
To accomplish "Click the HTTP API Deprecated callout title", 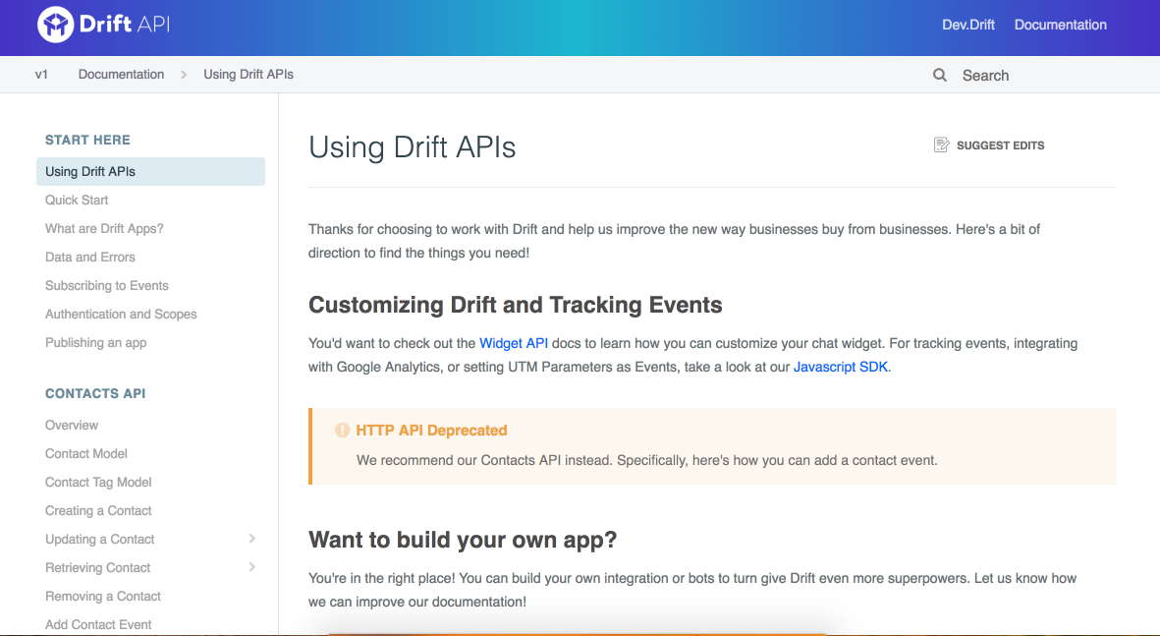I will tap(431, 431).
